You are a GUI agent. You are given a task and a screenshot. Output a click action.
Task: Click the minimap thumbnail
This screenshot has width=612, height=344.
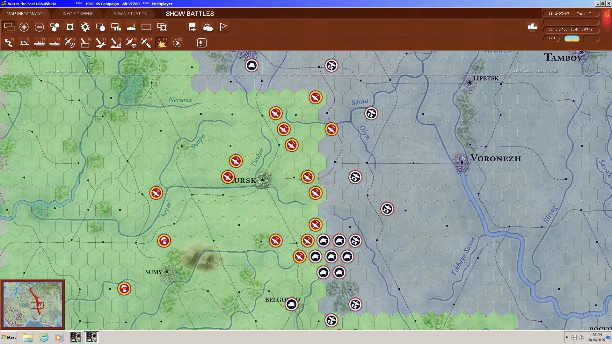pos(33,305)
